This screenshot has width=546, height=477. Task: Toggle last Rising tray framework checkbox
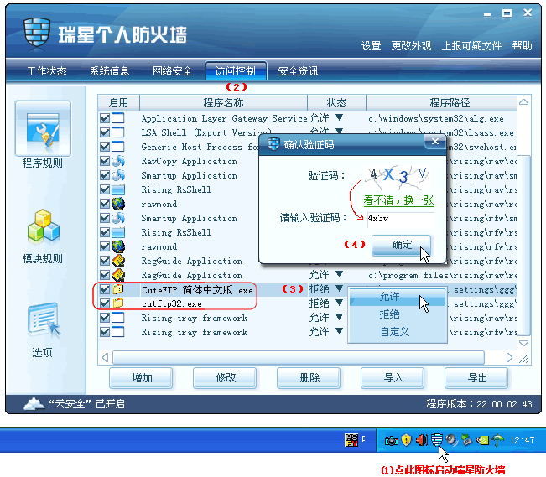(x=105, y=332)
